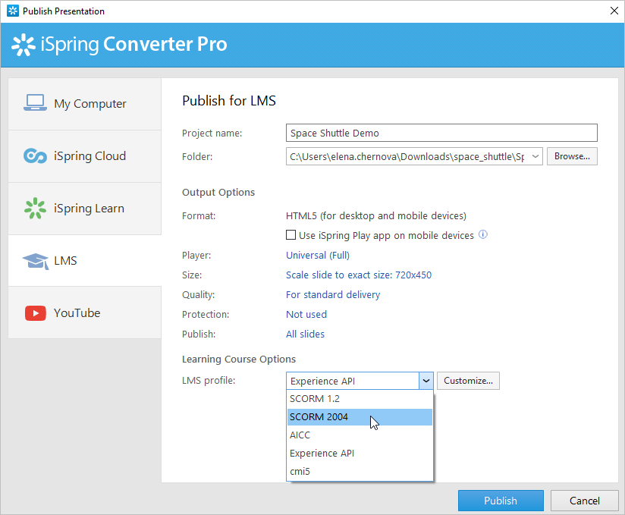Switch to the My Computer tab
Image resolution: width=625 pixels, height=515 pixels.
pyautogui.click(x=84, y=104)
